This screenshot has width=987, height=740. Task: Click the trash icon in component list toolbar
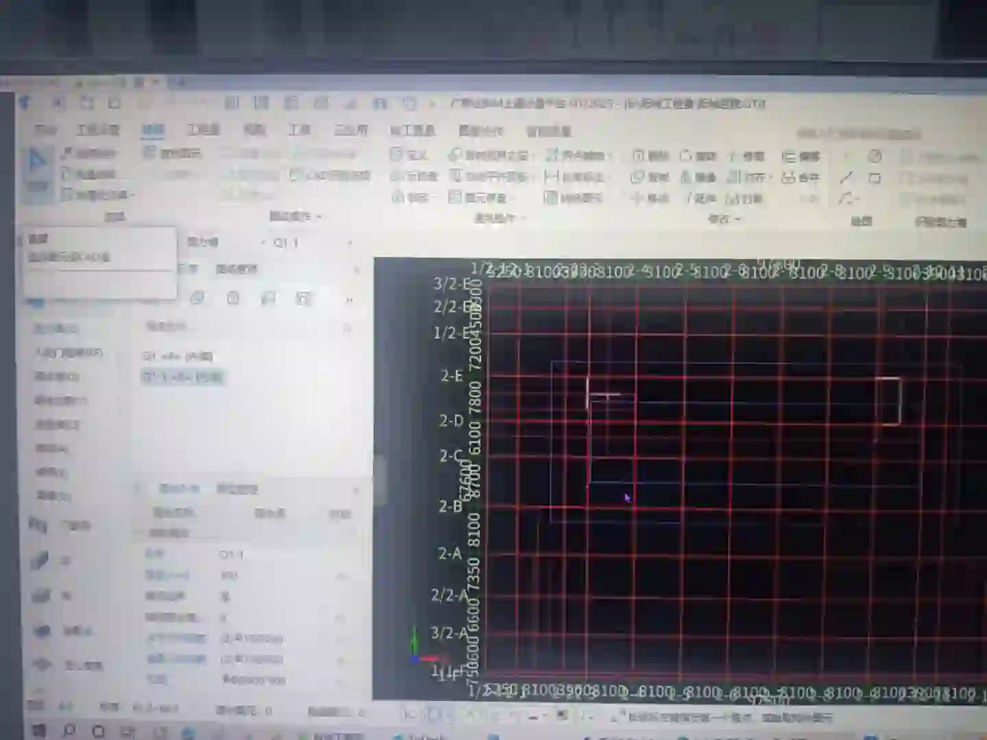pos(233,298)
